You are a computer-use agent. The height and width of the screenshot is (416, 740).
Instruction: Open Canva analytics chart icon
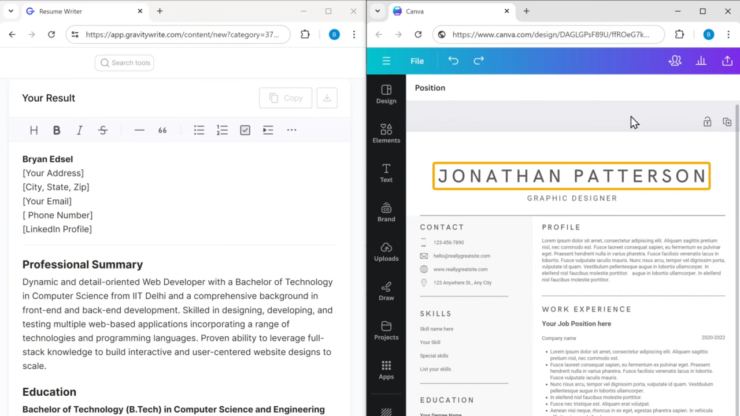tap(701, 61)
